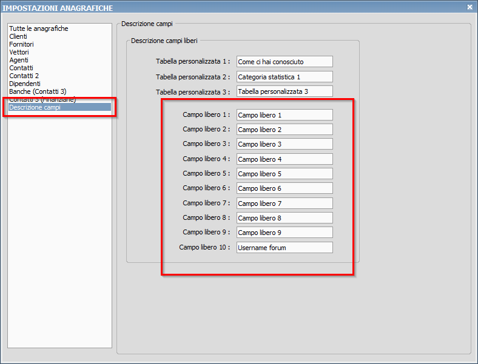This screenshot has width=478, height=364.
Task: Edit 'Categoria statistica 1' field
Action: pyautogui.click(x=284, y=77)
